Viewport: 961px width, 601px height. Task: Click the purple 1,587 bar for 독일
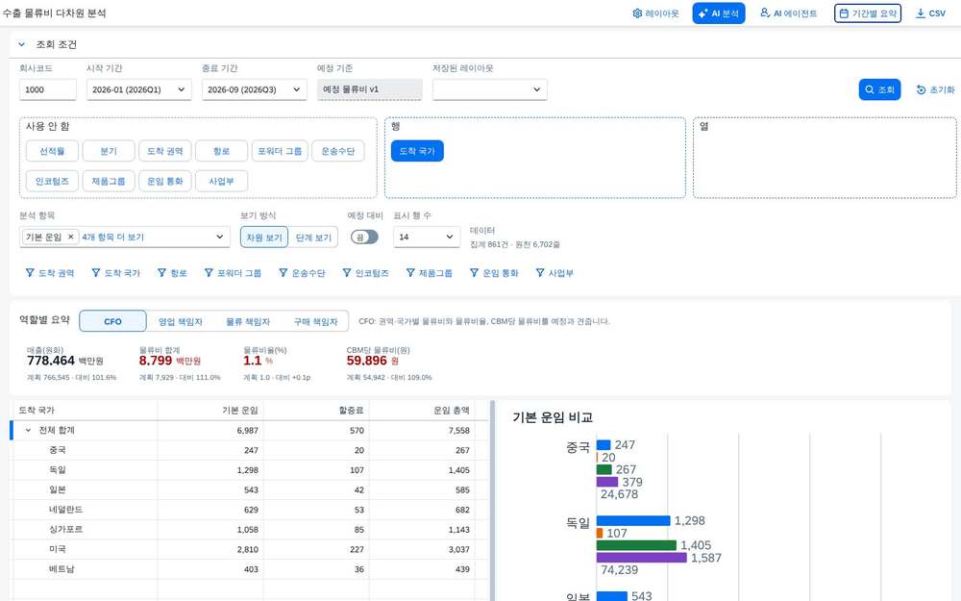point(641,558)
